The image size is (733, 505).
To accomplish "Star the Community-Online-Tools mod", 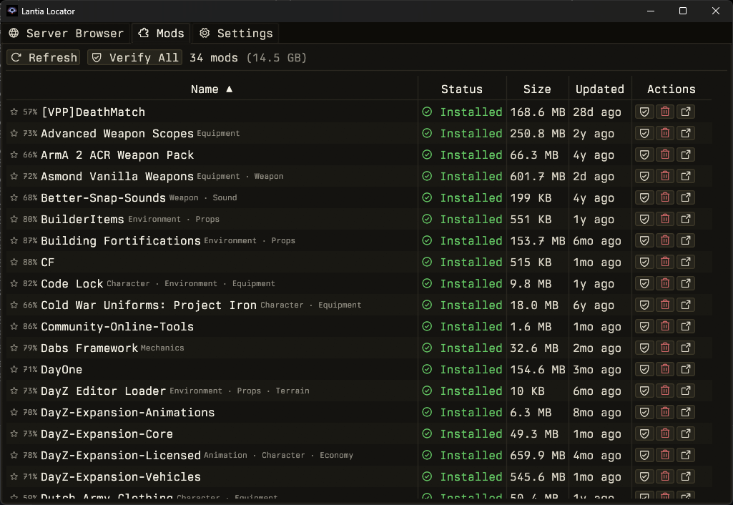I will [x=13, y=326].
